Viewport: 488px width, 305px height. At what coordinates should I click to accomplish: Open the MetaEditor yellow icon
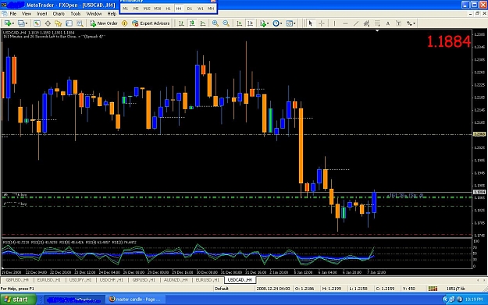click(124, 23)
